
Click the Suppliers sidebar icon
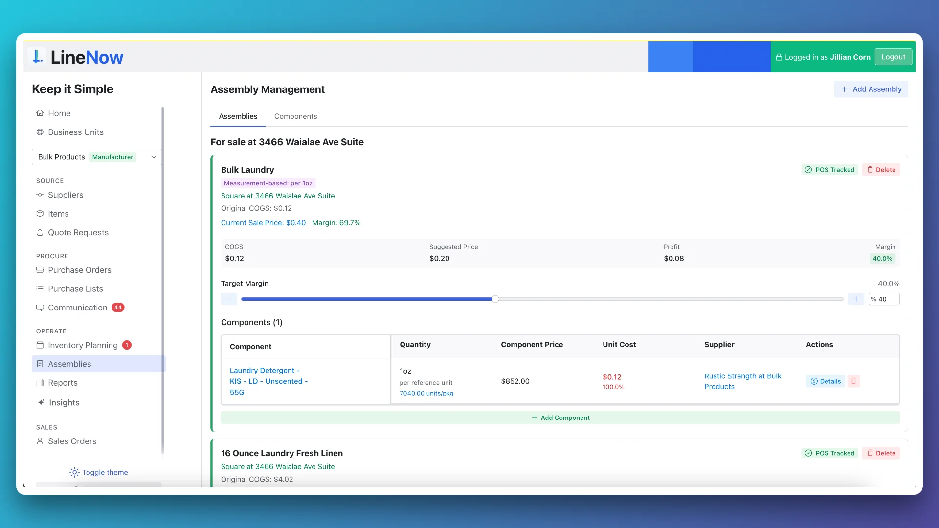click(x=40, y=195)
